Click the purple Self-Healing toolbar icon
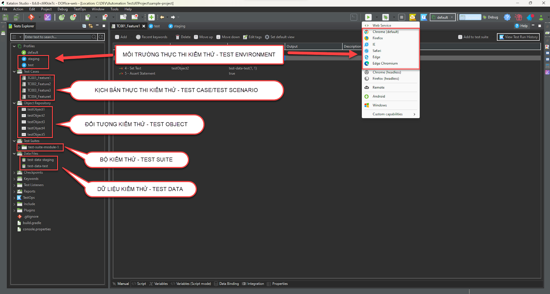Image resolution: width=550 pixels, height=294 pixels. 48,17
